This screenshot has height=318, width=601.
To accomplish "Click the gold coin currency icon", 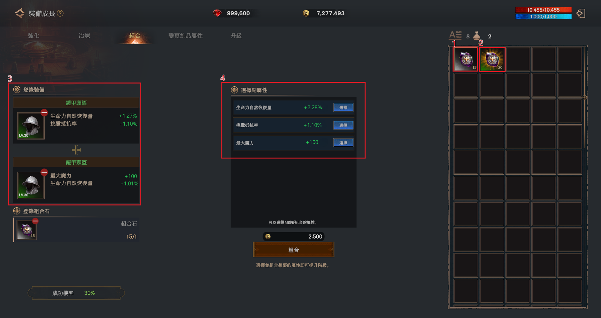I will tap(306, 13).
